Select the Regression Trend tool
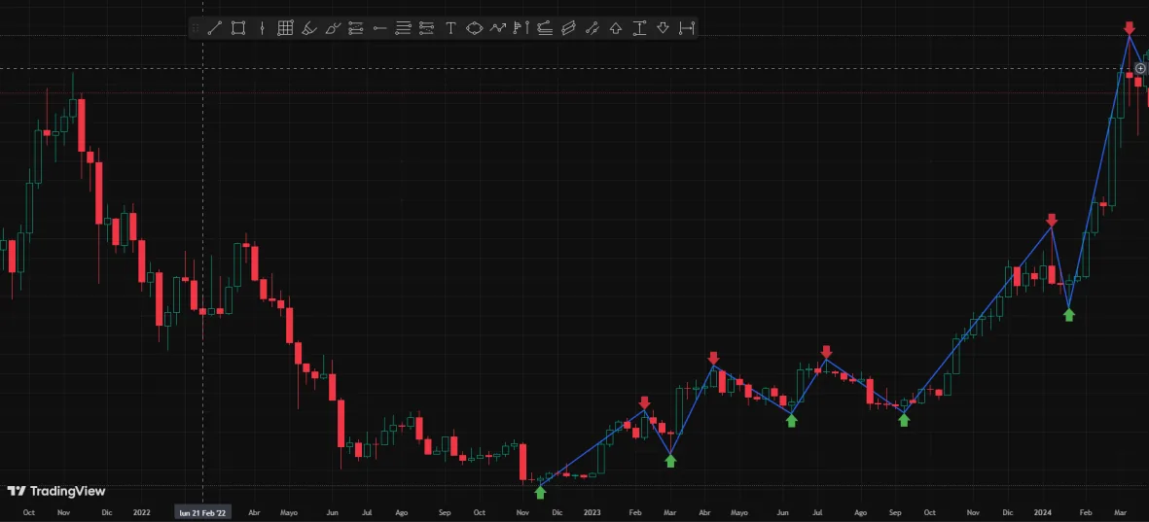Image resolution: width=1149 pixels, height=522 pixels. pos(592,28)
